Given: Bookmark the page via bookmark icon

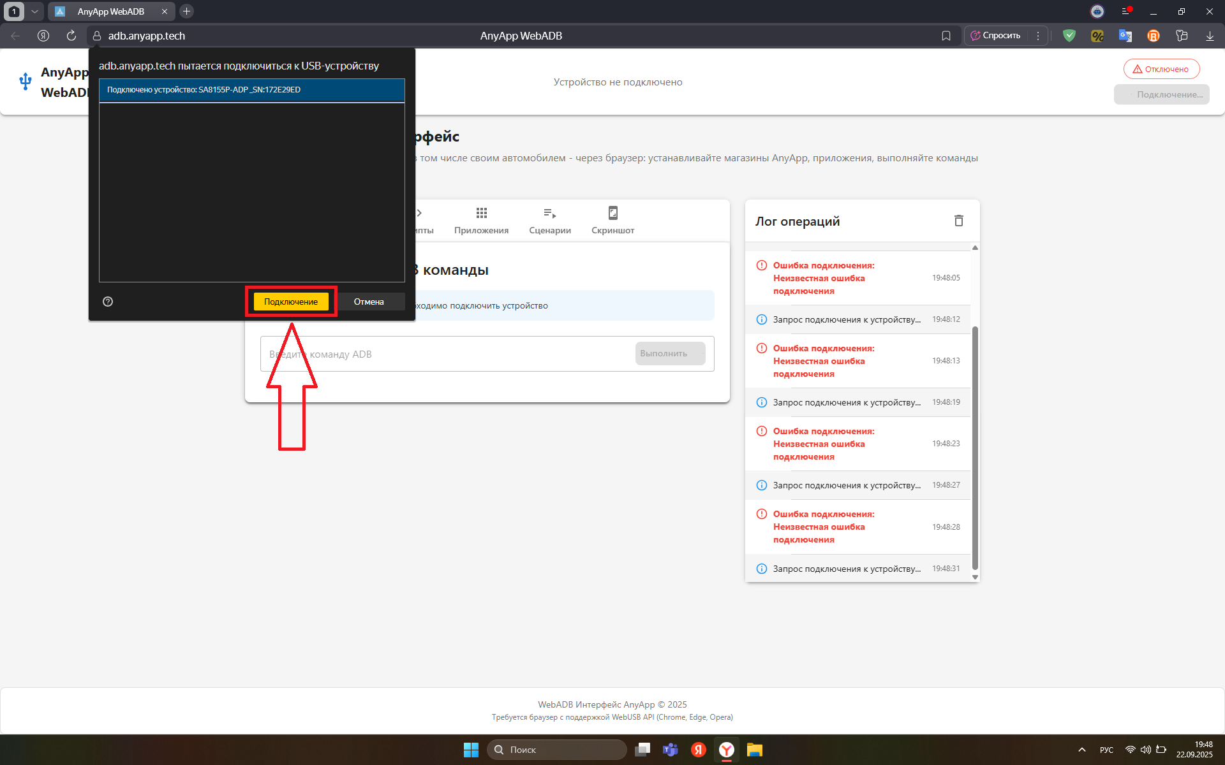Looking at the screenshot, I should tap(946, 36).
